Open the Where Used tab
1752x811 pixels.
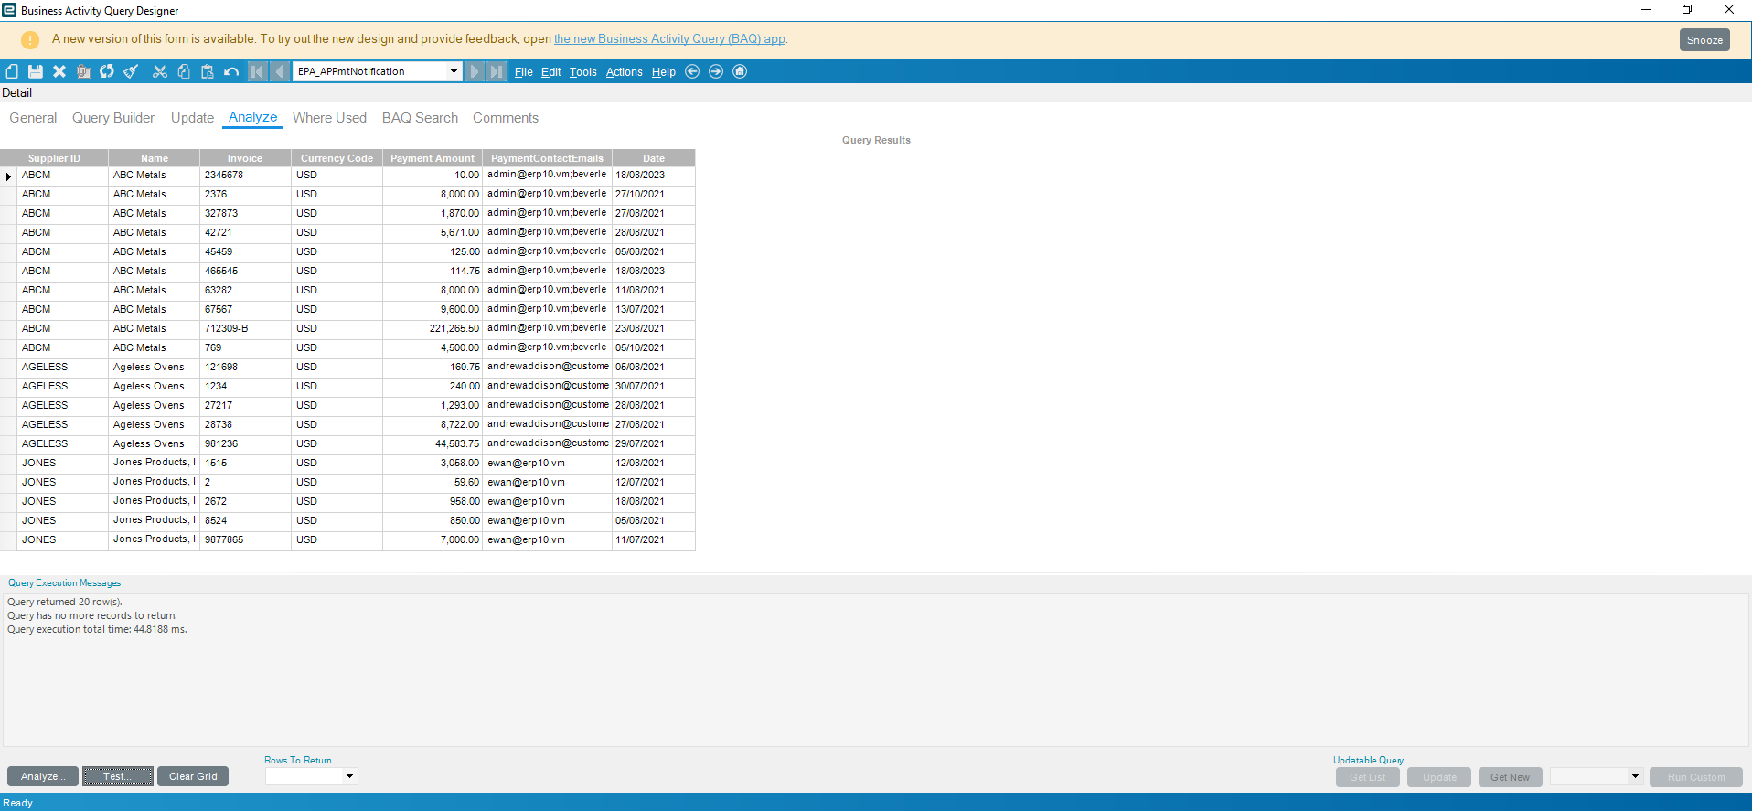click(329, 118)
